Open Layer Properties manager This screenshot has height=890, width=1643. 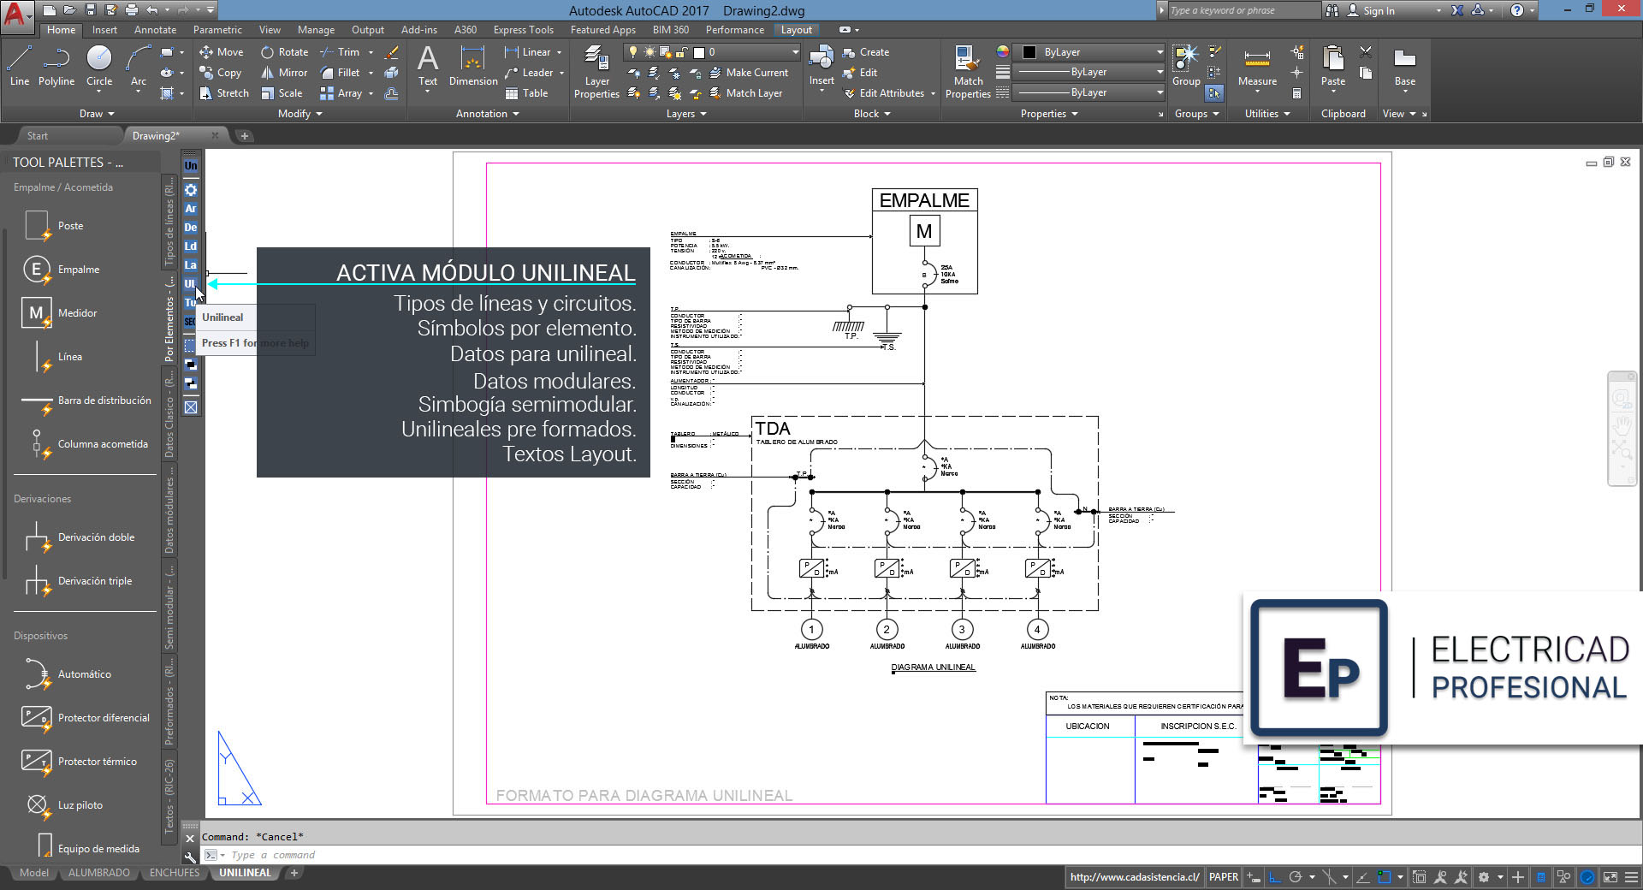(x=596, y=72)
